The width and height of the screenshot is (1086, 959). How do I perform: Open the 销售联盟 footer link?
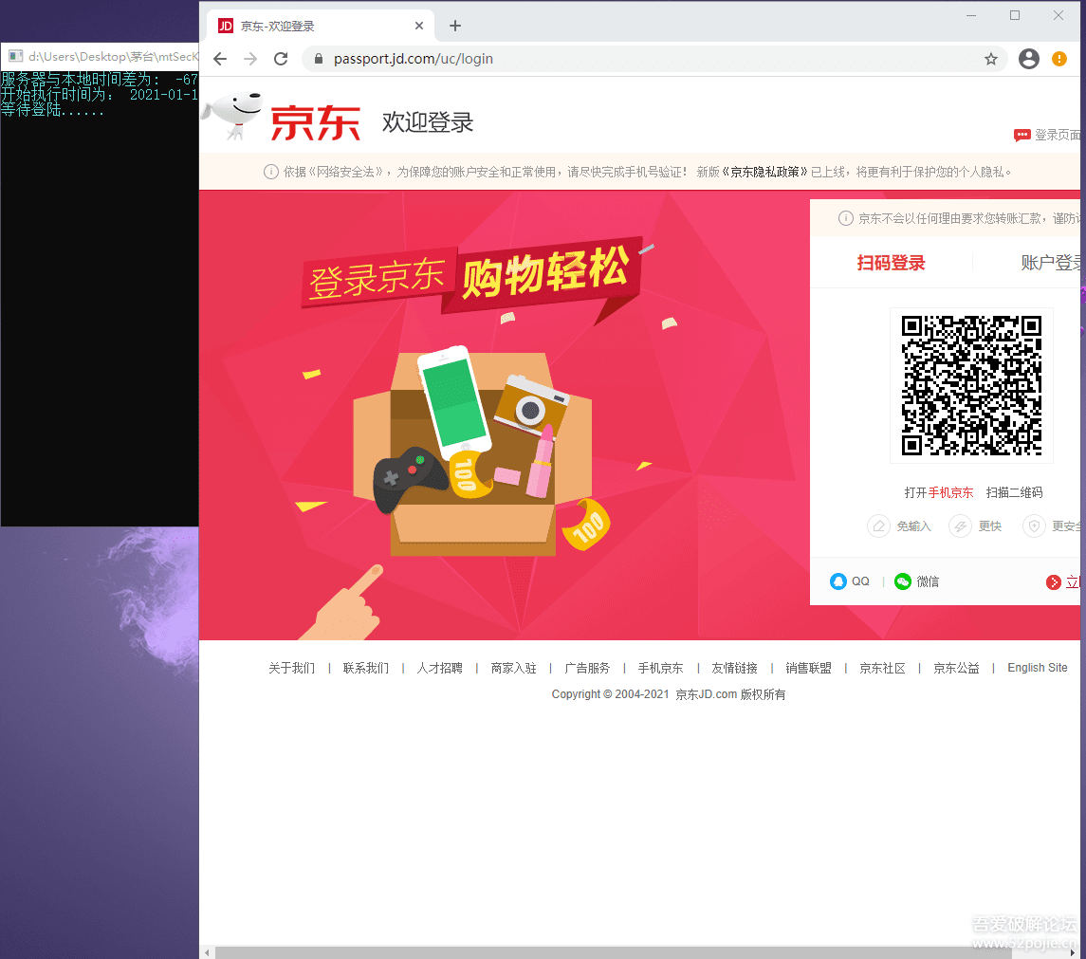(x=809, y=668)
